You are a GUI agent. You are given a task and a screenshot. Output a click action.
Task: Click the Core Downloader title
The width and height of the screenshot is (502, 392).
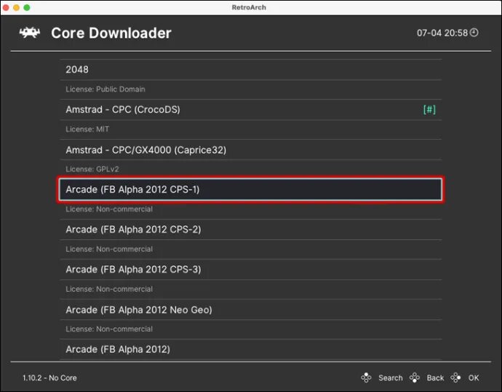111,33
